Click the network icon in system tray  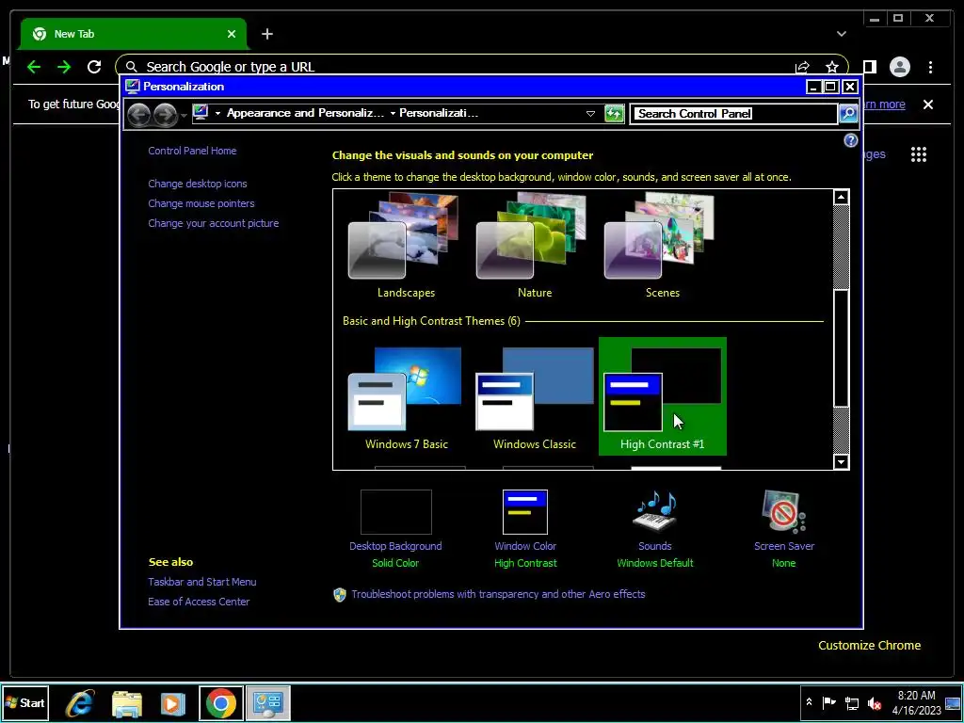[851, 702]
